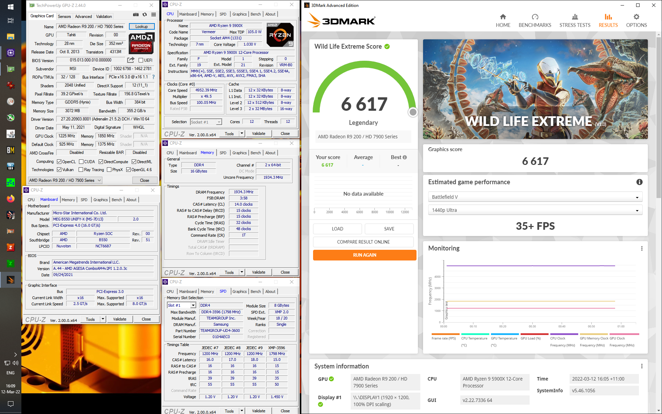The width and height of the screenshot is (662, 414).
Task: Toggle the PhysX checkbox
Action: [x=109, y=170]
